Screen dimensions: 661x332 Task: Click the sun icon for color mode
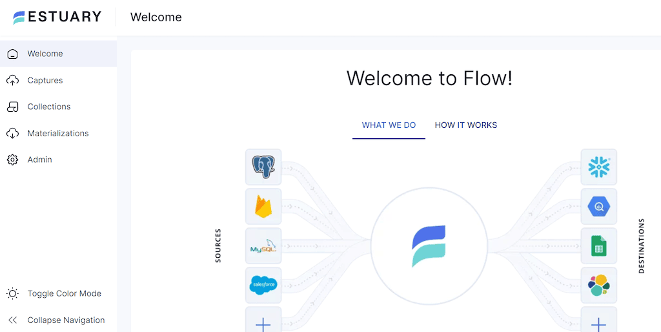13,294
